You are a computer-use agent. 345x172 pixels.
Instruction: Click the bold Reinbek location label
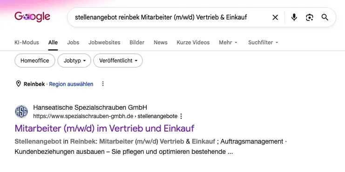coord(34,84)
